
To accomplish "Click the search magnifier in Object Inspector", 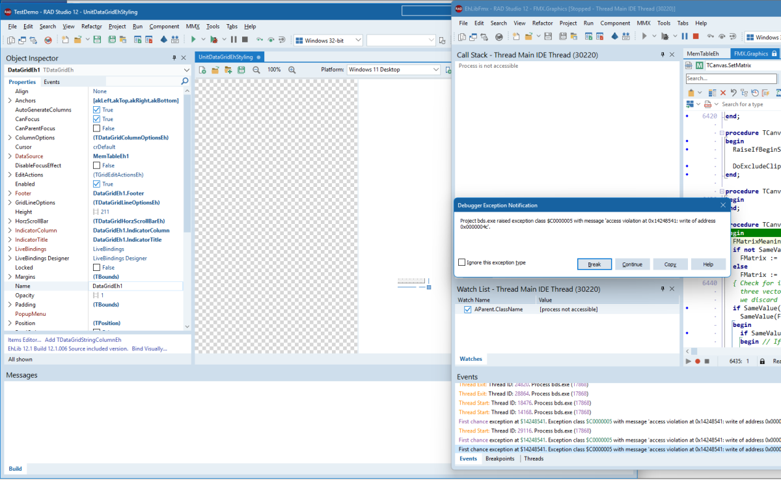I will click(185, 81).
